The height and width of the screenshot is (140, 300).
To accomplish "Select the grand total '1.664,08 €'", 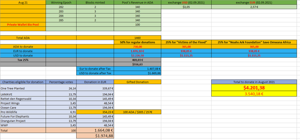I will point(95,130).
